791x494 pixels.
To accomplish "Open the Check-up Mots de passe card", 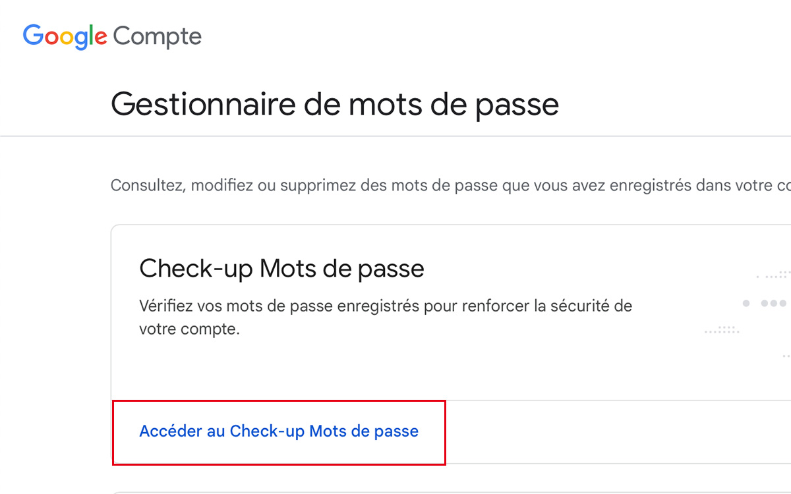I will pyautogui.click(x=395, y=310).
